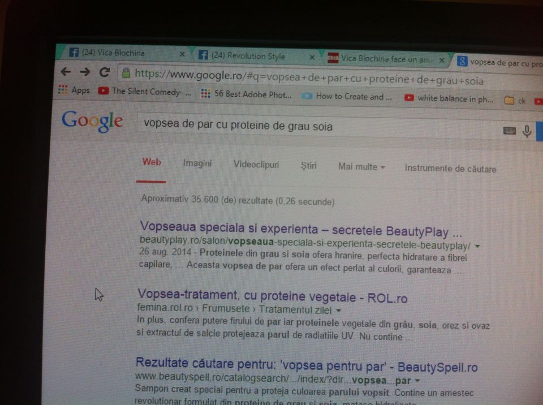The image size is (543, 405).
Task: Open Vopsea-tratament, cu proteine vegetale result
Action: 272,296
